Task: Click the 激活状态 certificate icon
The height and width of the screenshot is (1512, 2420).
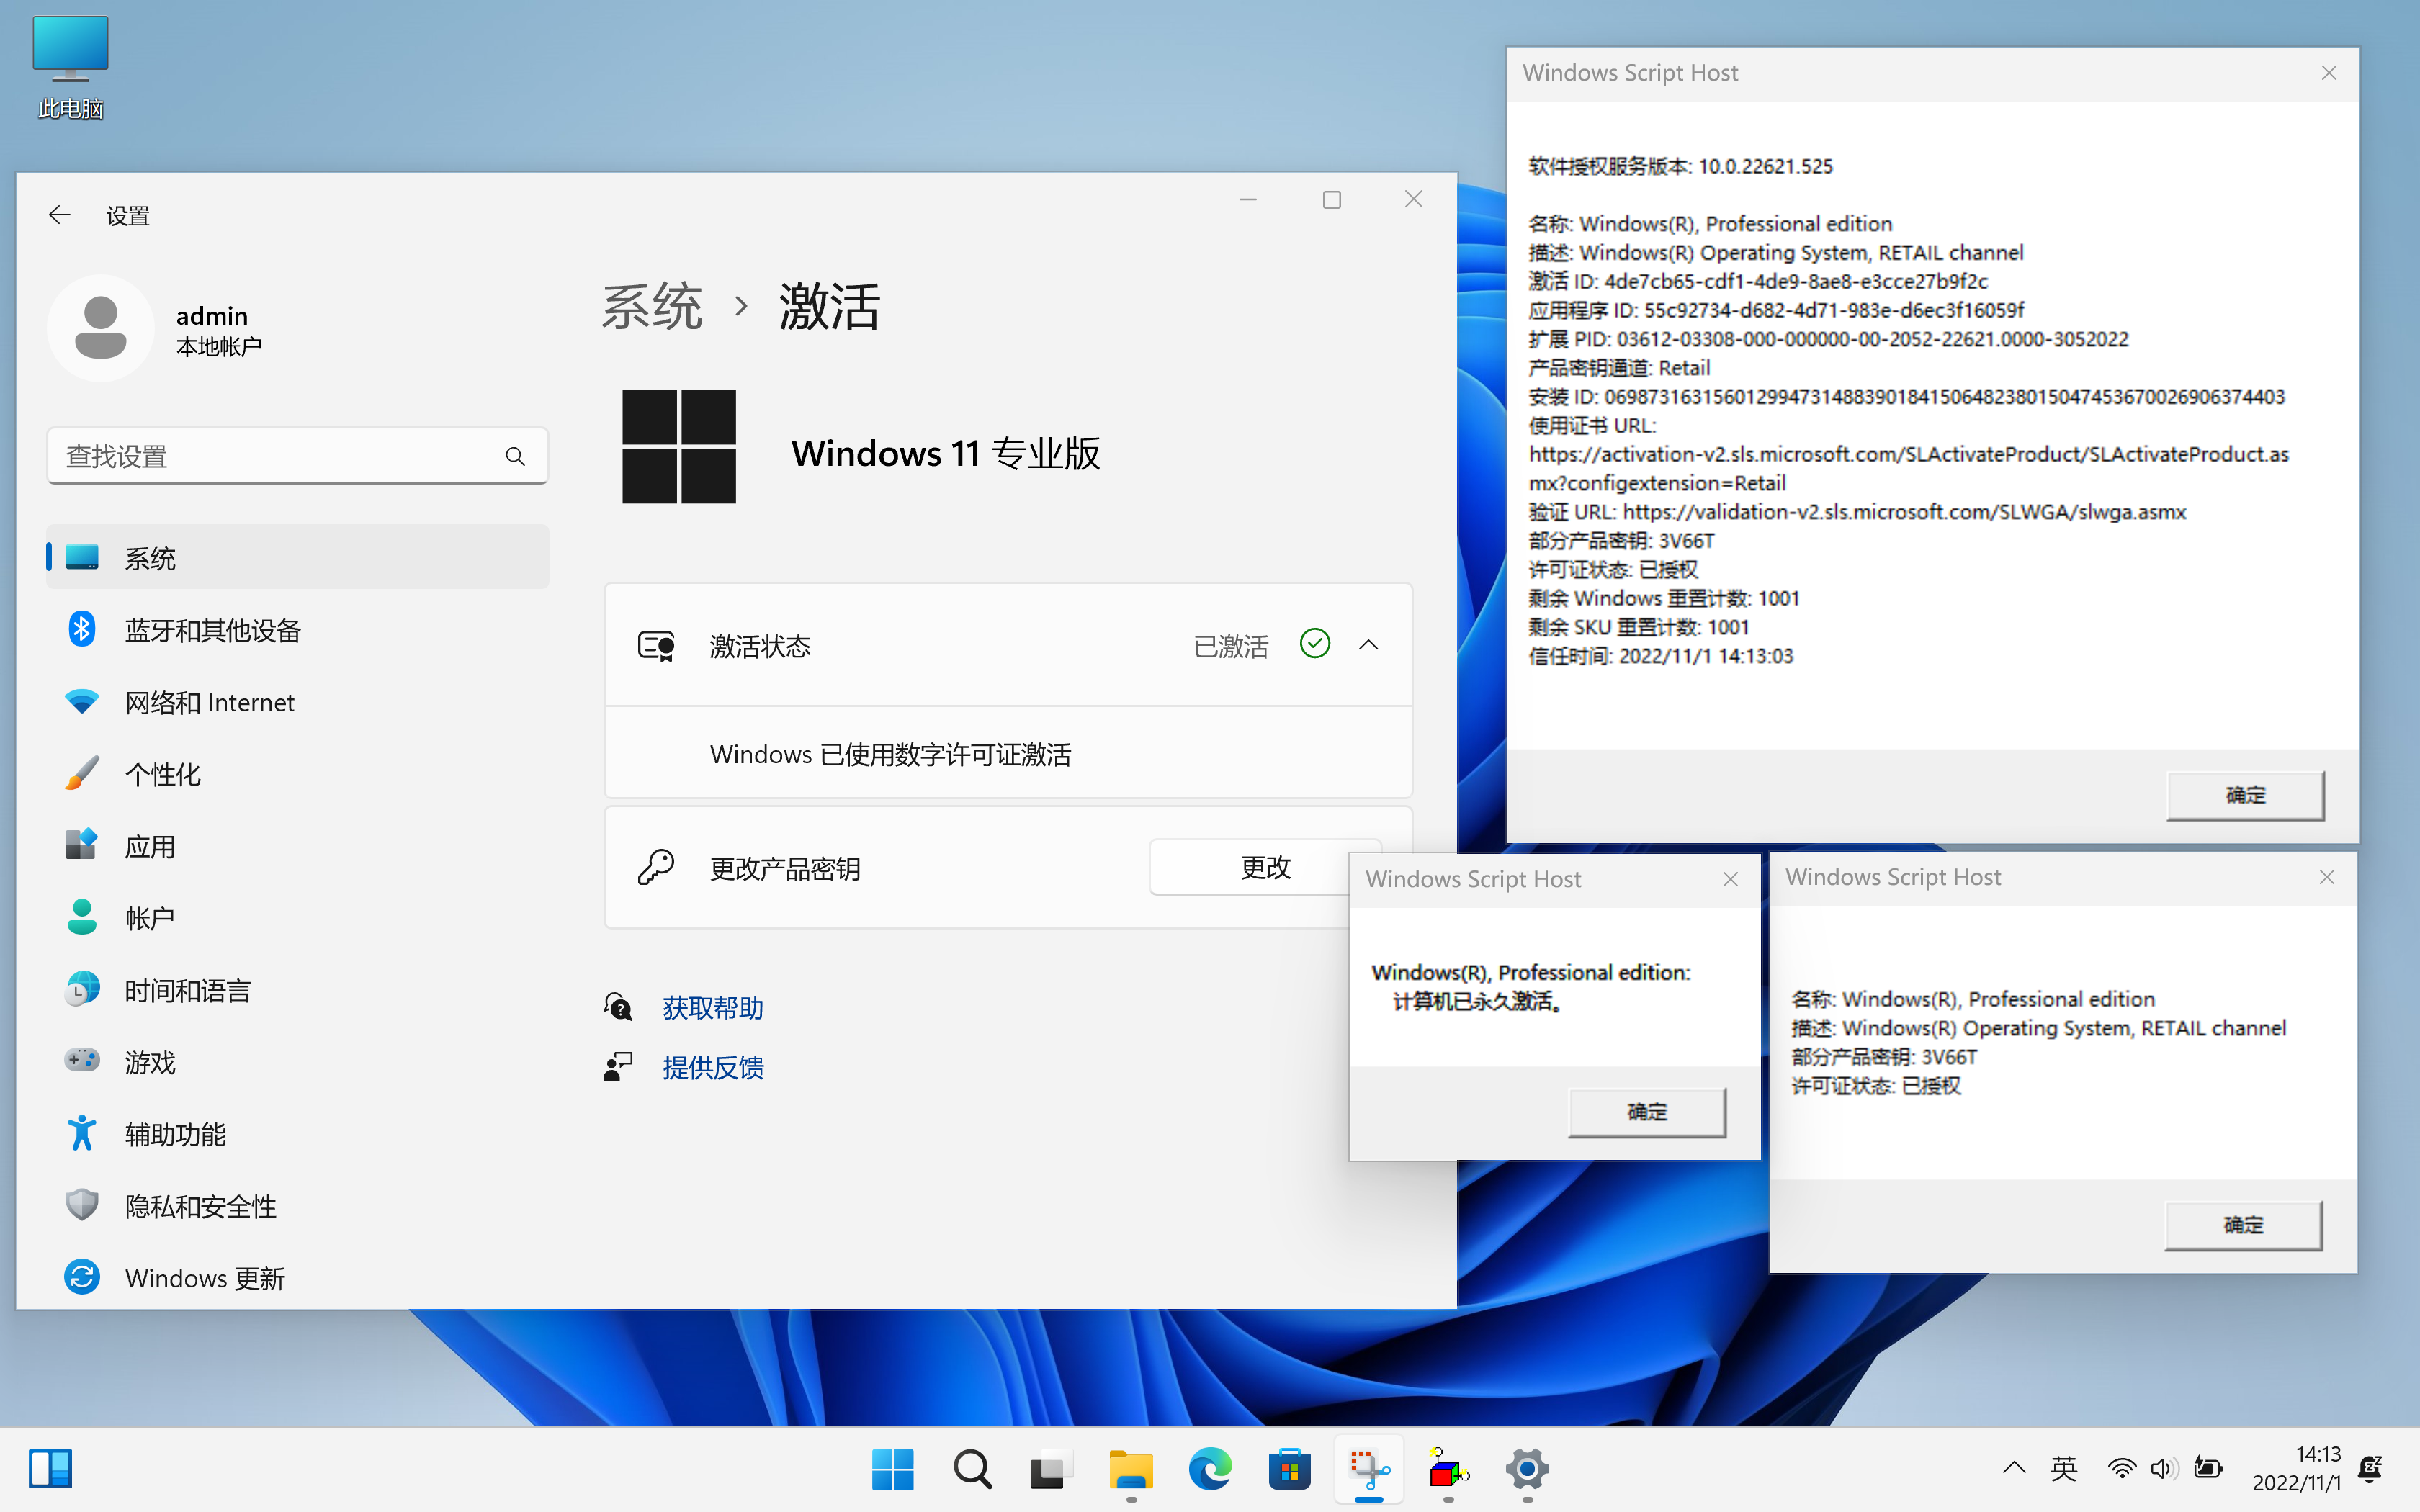Action: 657,646
